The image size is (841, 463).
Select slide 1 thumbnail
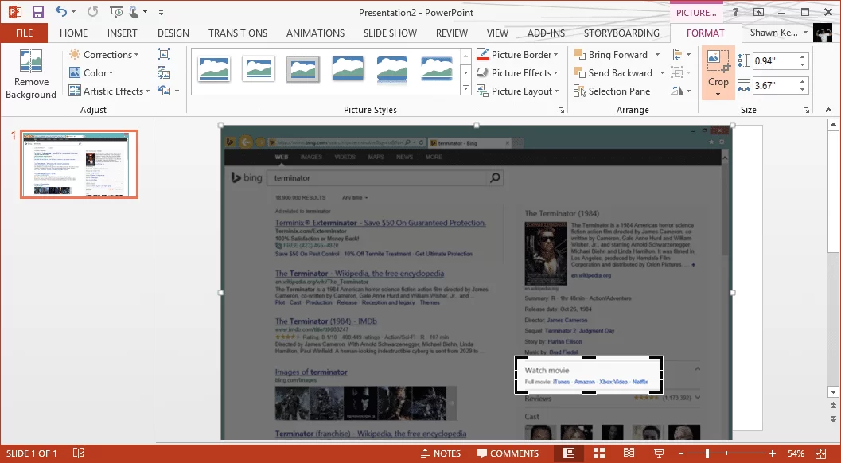80,164
